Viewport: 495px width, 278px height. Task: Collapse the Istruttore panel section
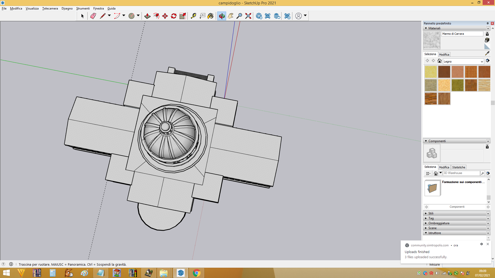[426, 233]
